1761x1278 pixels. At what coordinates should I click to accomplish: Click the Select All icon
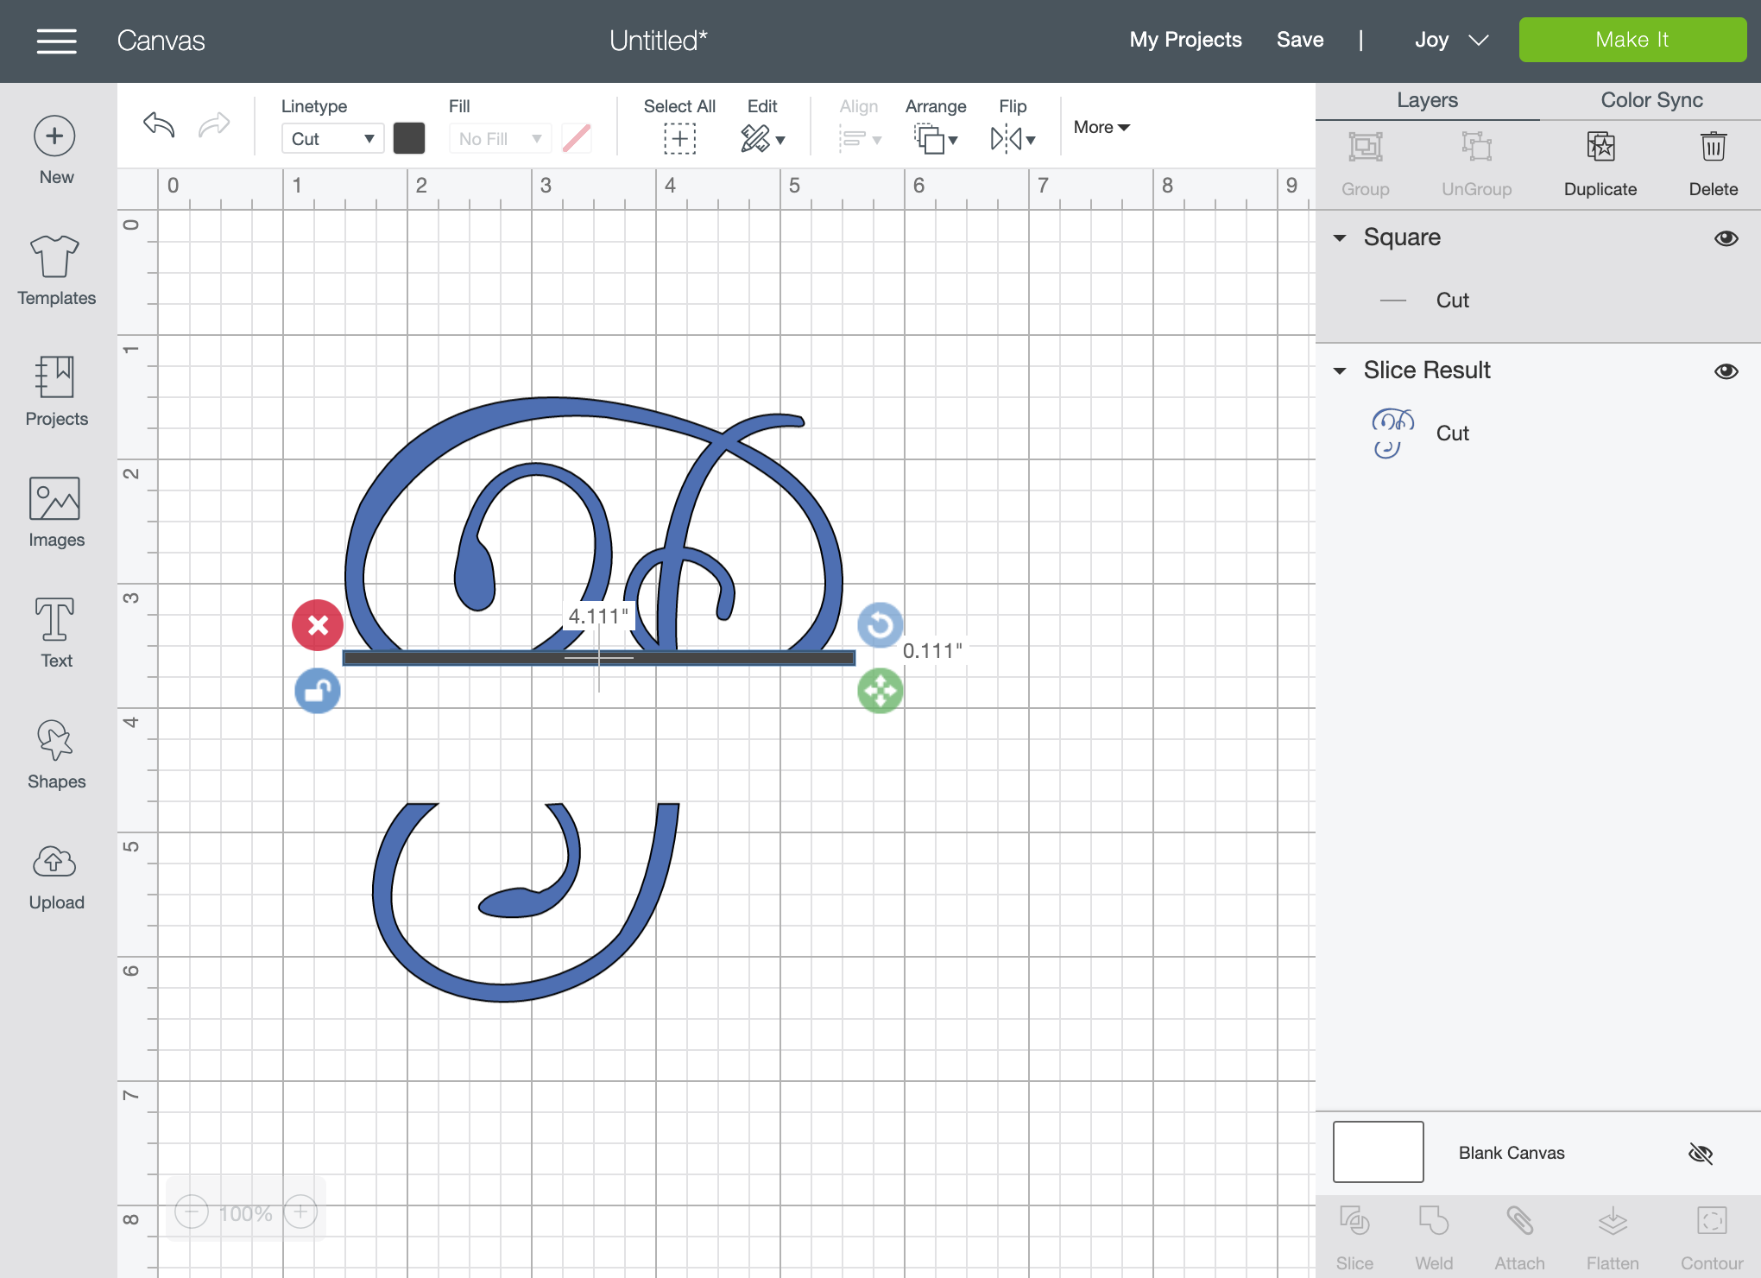(679, 138)
